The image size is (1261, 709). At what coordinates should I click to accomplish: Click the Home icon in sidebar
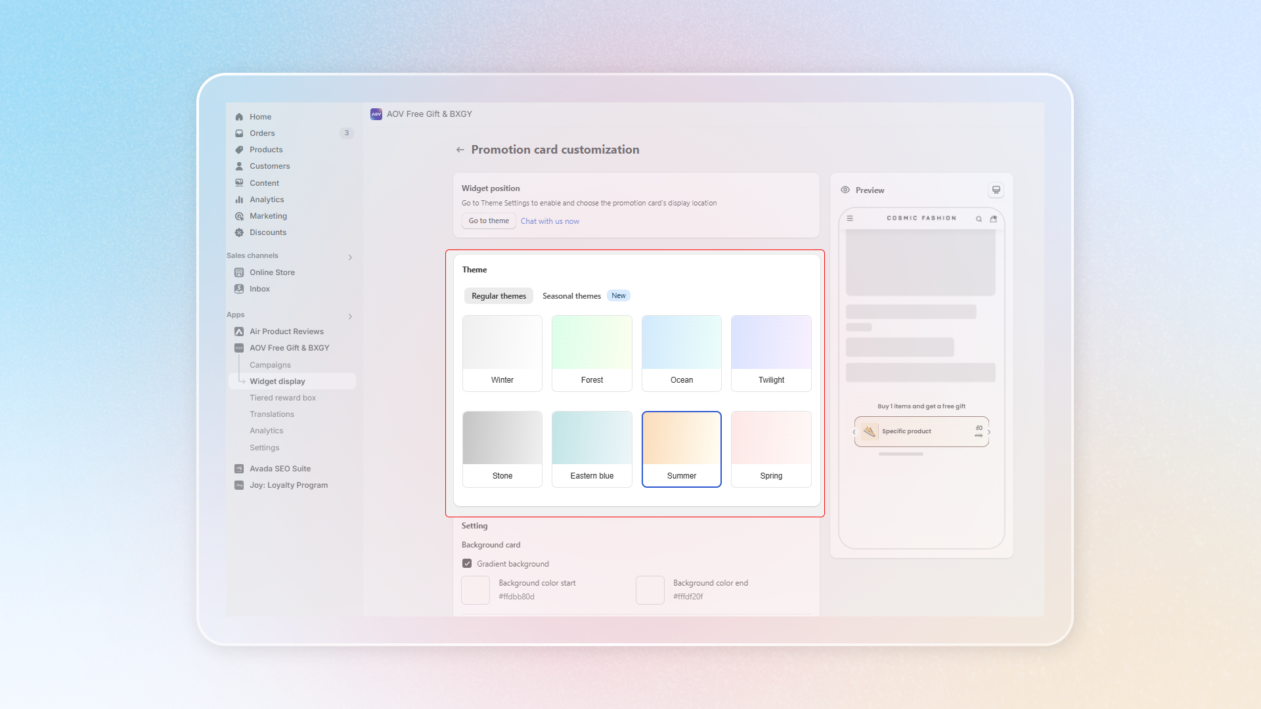click(x=239, y=117)
